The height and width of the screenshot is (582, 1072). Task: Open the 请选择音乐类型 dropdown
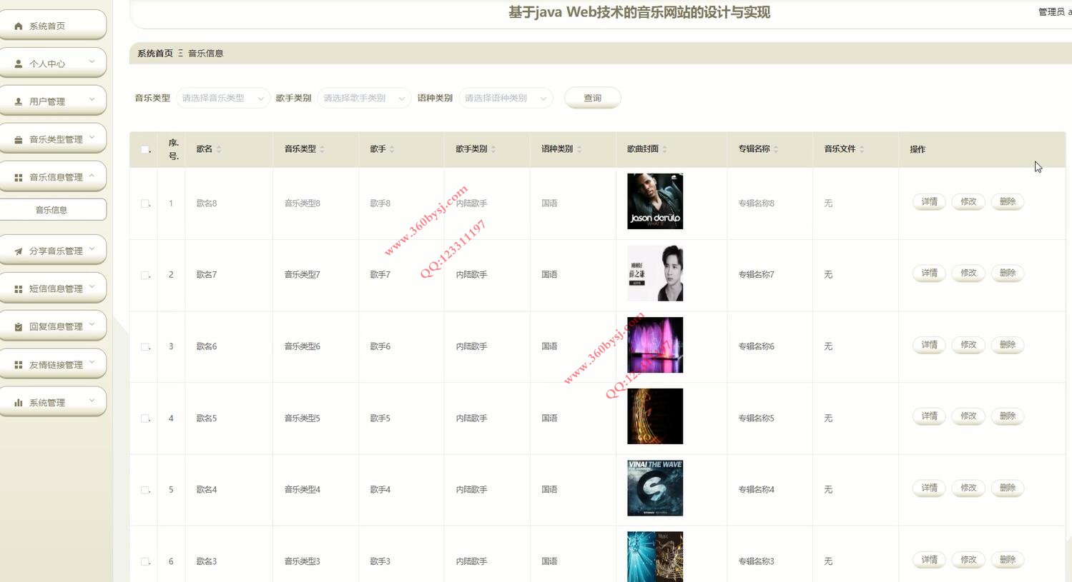[222, 98]
